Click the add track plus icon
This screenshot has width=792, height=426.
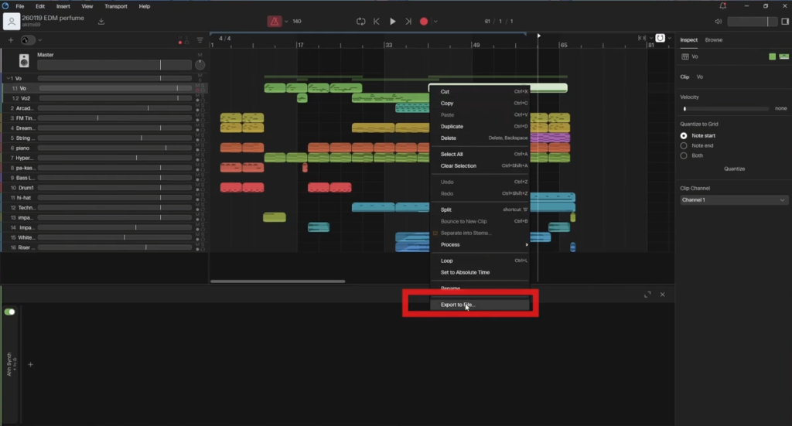pyautogui.click(x=11, y=40)
